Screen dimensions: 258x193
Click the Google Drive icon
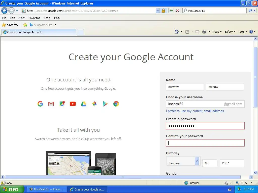[84, 104]
